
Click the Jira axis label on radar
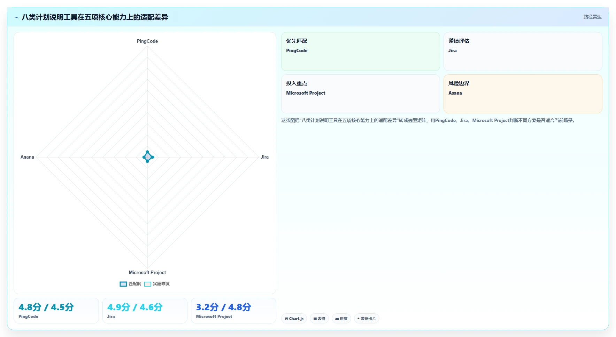264,157
